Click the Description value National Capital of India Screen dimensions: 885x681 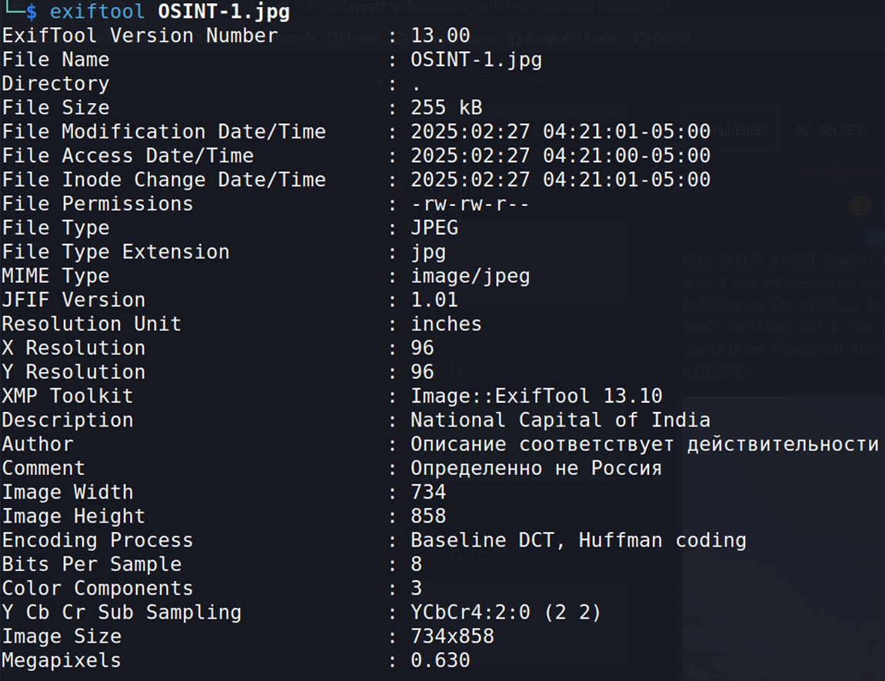click(560, 420)
